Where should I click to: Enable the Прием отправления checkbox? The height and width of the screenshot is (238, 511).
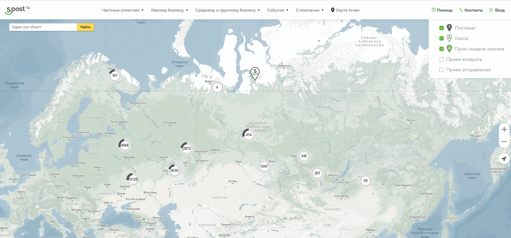441,70
